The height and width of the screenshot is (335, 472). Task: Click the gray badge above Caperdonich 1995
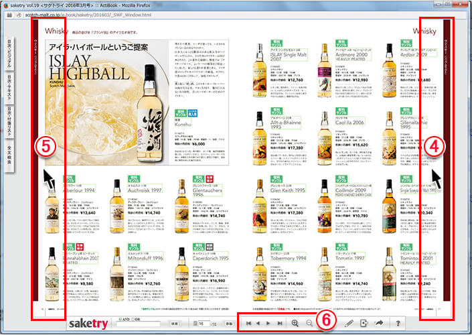[210, 247]
